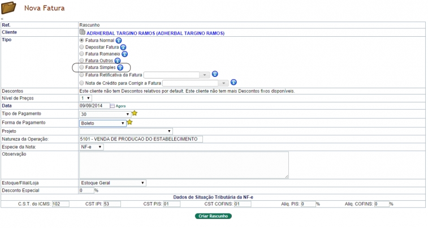Click star icon beside Forma de Pagamento
This screenshot has height=228, width=428.
pos(129,122)
